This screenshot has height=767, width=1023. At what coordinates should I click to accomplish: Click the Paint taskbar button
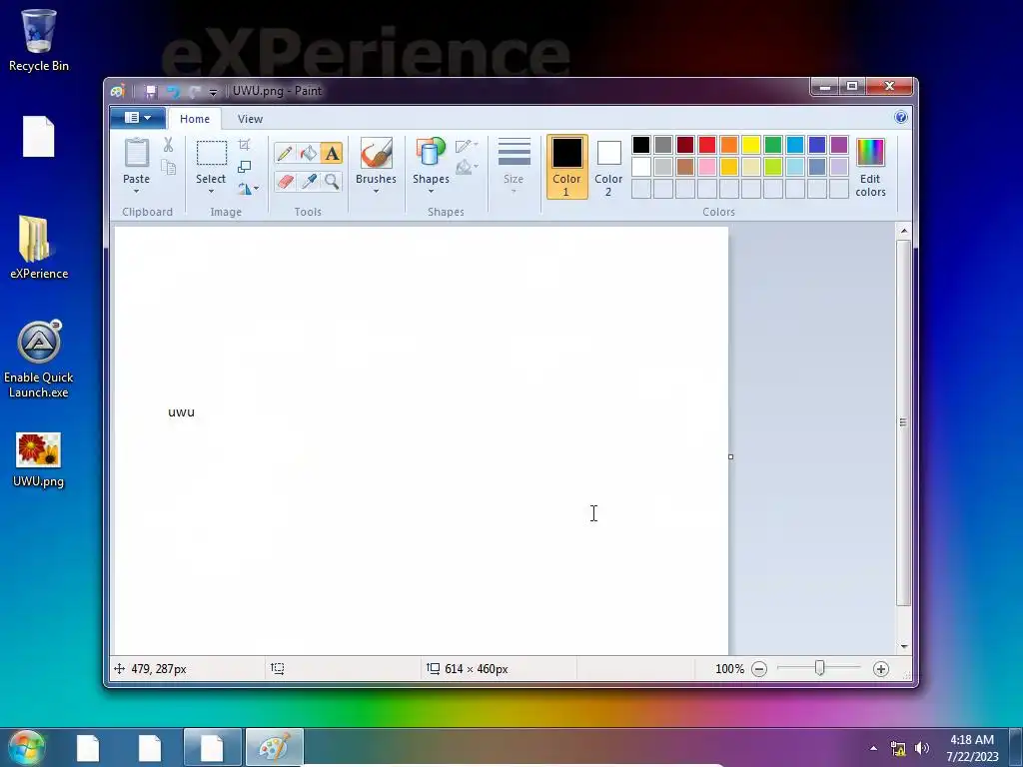tap(274, 747)
